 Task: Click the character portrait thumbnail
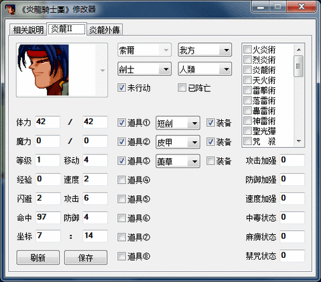[44, 70]
